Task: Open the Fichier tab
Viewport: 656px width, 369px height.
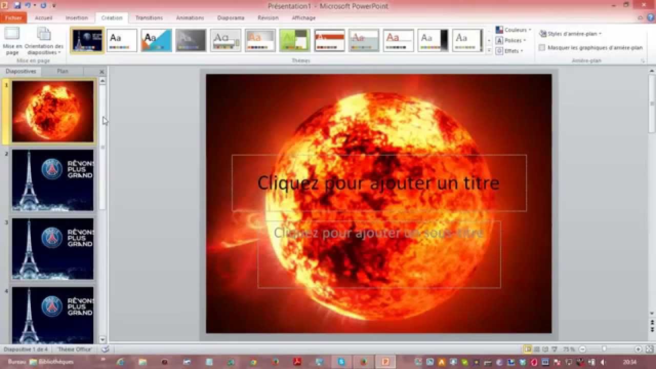Action: click(13, 18)
